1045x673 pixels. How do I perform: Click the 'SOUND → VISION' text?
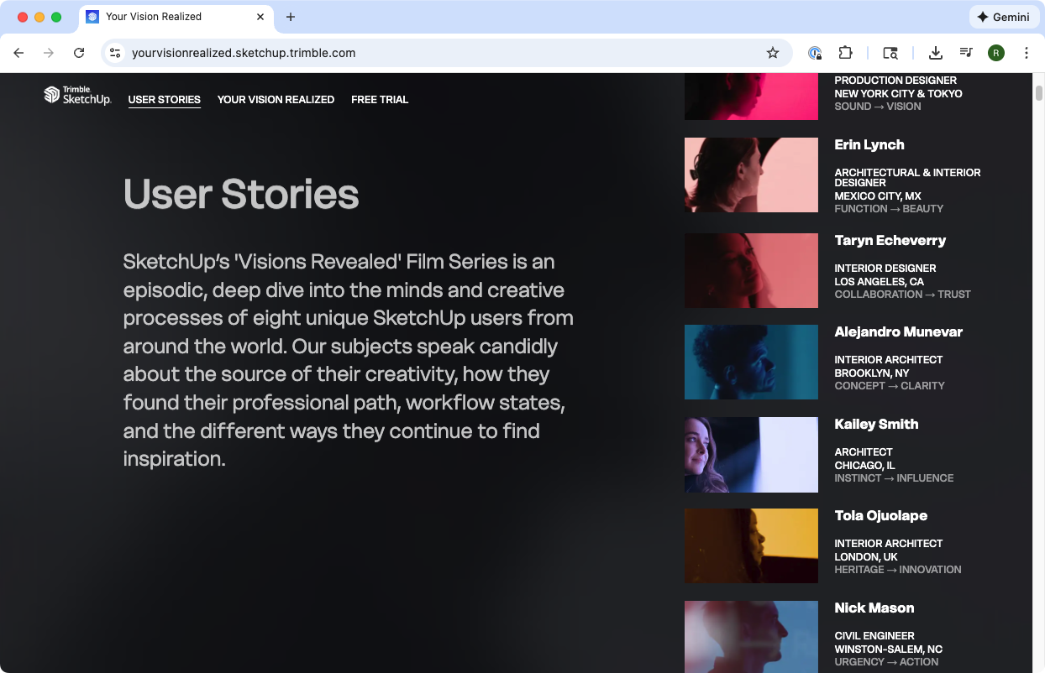[878, 106]
